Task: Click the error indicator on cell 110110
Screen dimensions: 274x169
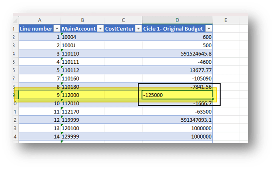Action: [62, 50]
